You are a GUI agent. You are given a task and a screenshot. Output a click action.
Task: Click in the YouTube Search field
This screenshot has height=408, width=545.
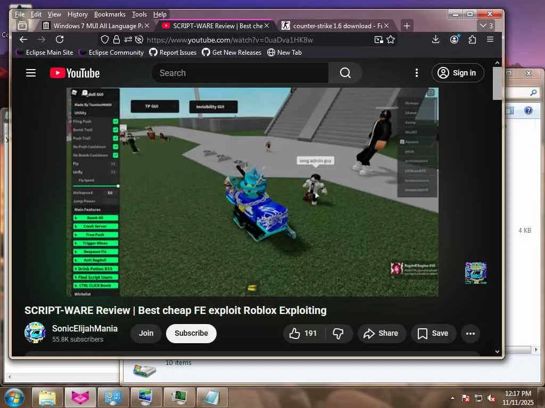pyautogui.click(x=240, y=73)
